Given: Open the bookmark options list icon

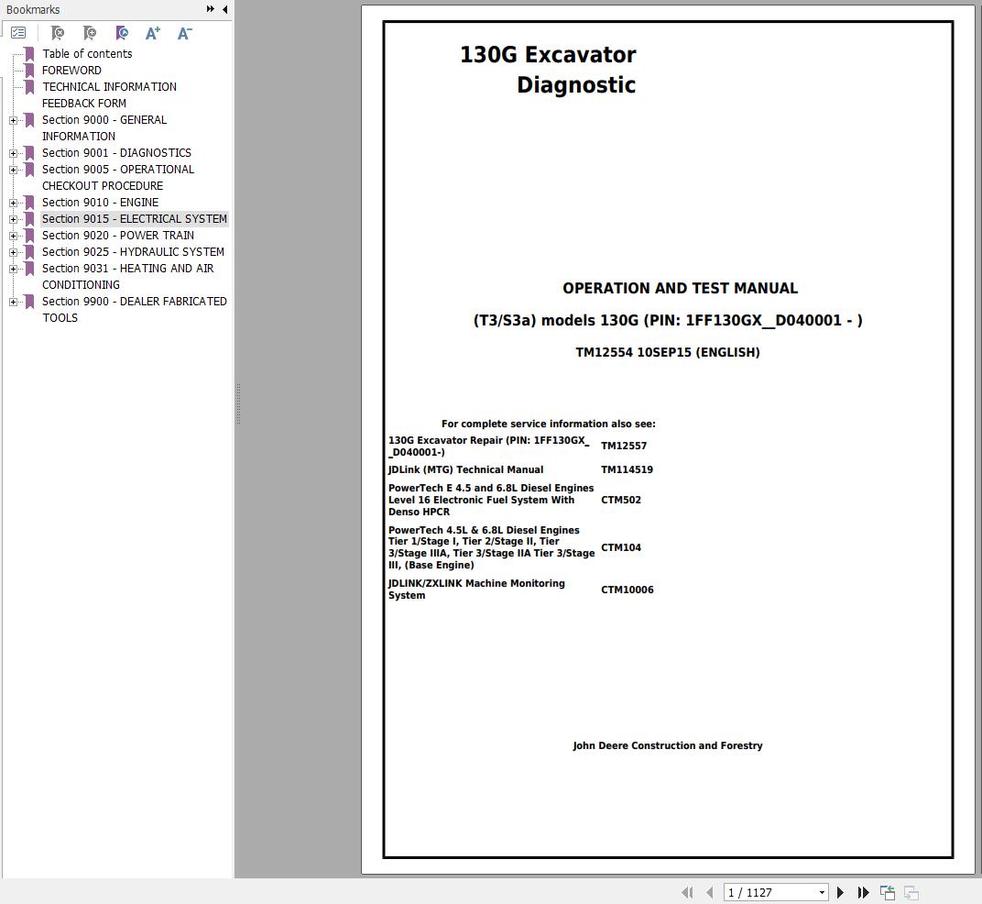Looking at the screenshot, I should tap(19, 32).
